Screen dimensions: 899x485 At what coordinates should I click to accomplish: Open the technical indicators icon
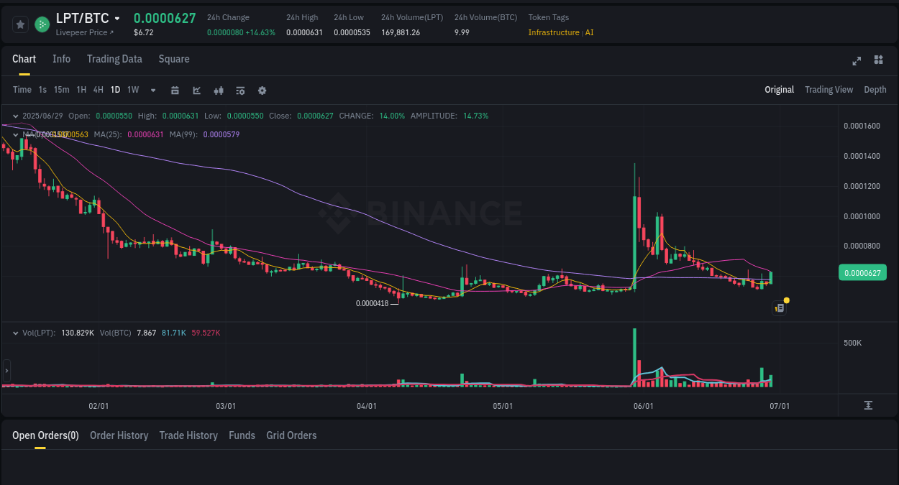click(218, 90)
